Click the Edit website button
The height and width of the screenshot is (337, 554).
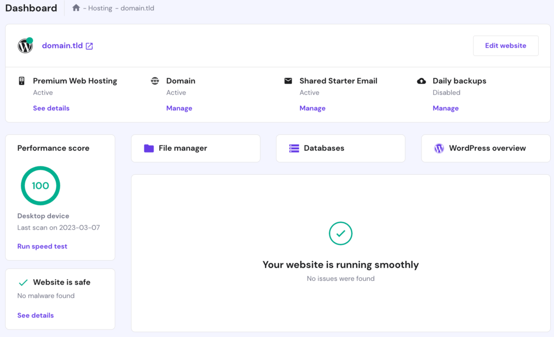[x=505, y=45]
